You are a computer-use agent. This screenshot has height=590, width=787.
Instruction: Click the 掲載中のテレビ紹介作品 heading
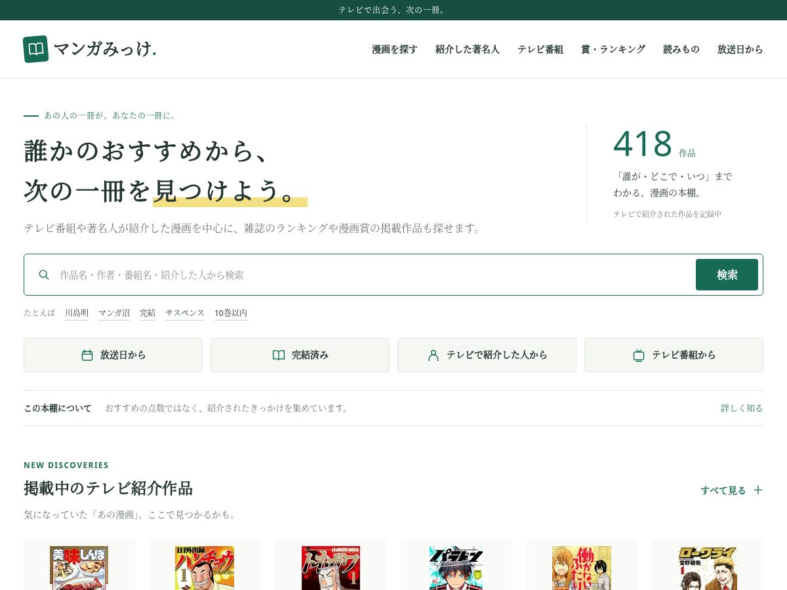[108, 488]
